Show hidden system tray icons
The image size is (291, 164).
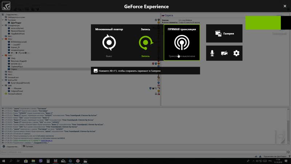[253, 161]
